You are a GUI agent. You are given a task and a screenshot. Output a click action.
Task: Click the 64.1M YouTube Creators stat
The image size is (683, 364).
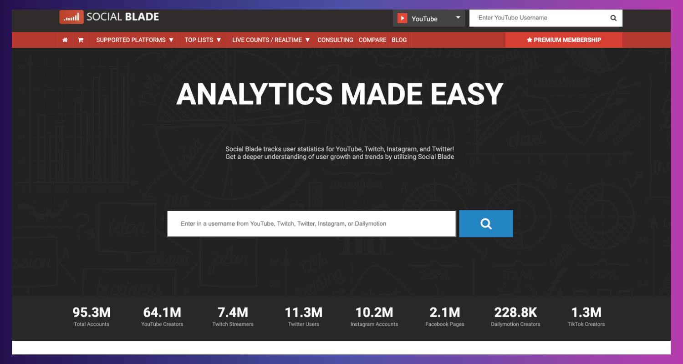click(162, 317)
